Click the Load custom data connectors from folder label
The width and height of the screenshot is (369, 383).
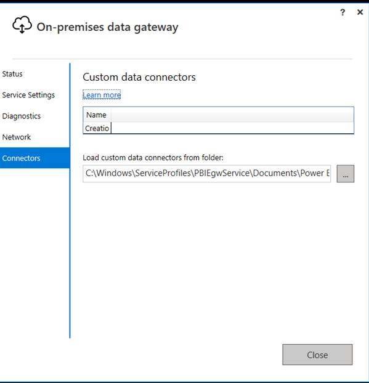click(x=153, y=157)
